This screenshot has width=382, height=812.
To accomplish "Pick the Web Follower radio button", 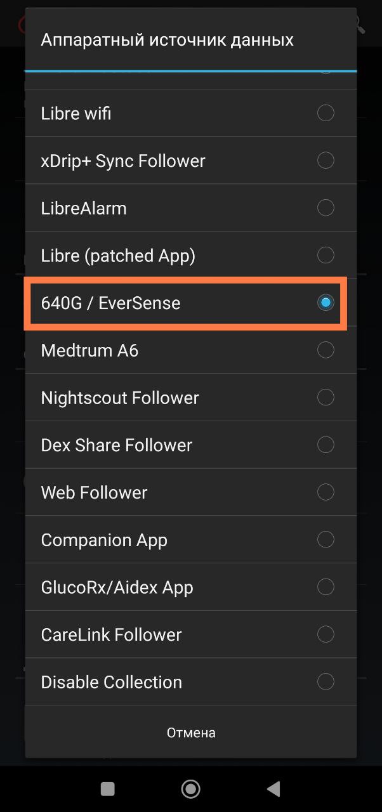I will coord(326,492).
